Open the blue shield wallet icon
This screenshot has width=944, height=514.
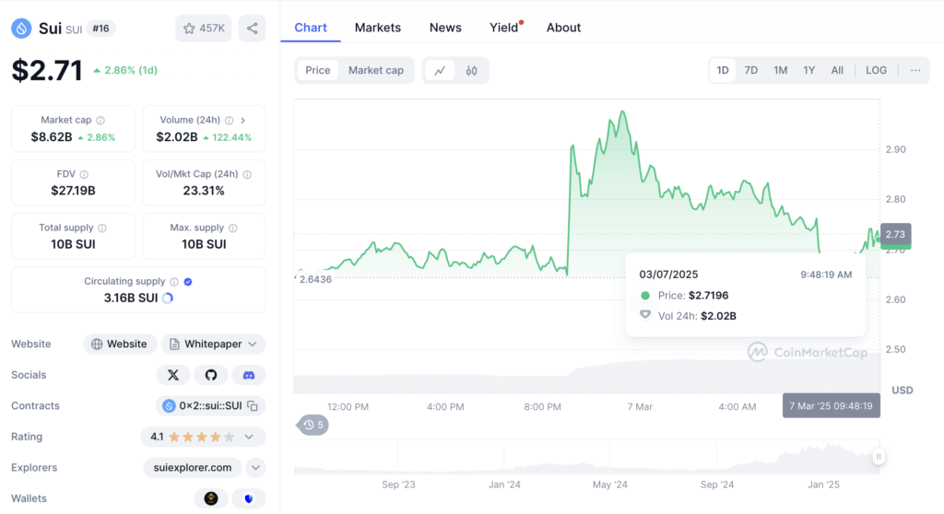[x=249, y=498]
